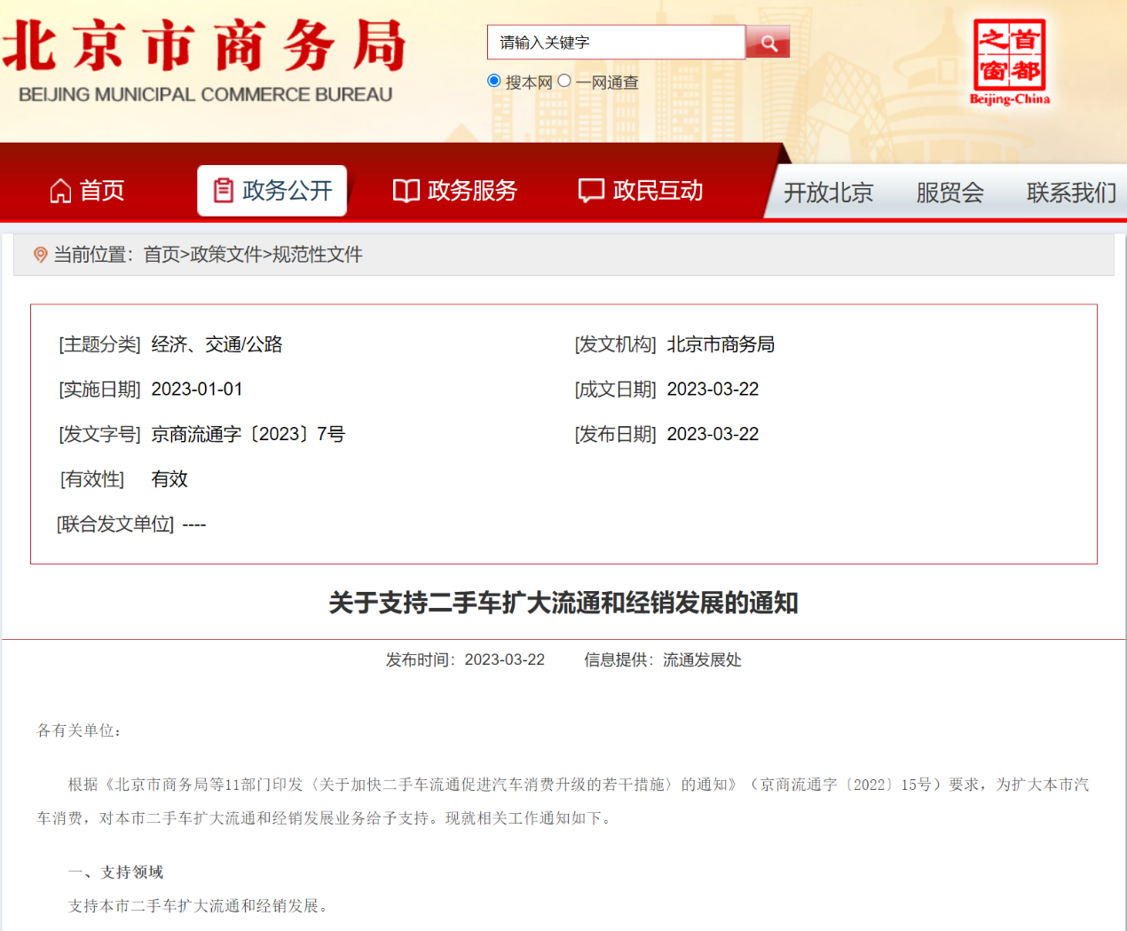Click the article title 关于支持二手车扩大流通和经销发展的通知

(x=563, y=604)
